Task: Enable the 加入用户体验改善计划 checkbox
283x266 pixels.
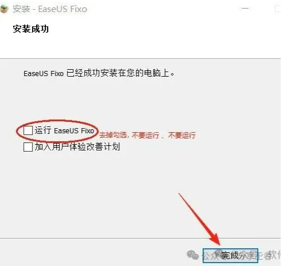Action: coord(28,147)
